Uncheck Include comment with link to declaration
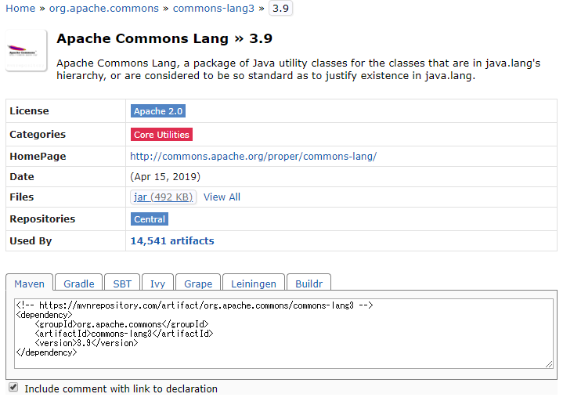Viewport: 563px width, 401px height. 13,388
